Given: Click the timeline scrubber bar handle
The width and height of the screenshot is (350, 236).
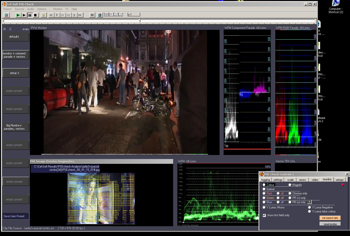Looking at the screenshot, I should (140, 21).
